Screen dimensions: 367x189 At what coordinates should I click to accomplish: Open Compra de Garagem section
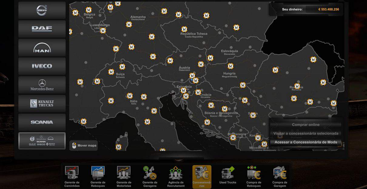pyautogui.click(x=280, y=177)
